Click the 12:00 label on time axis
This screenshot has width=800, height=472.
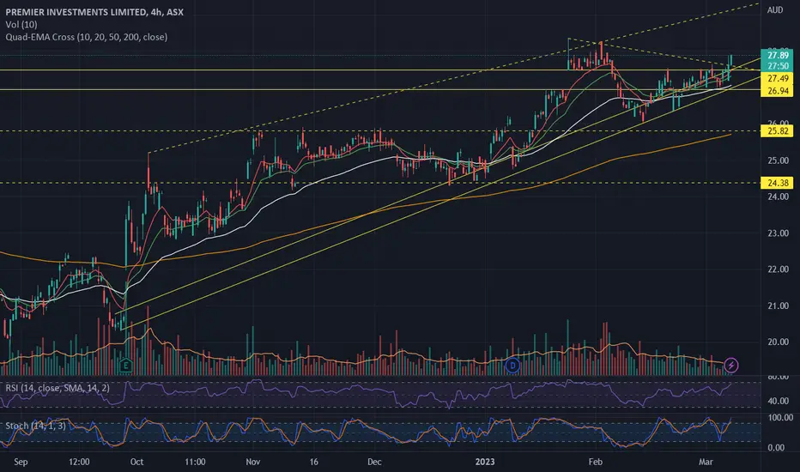(79, 462)
